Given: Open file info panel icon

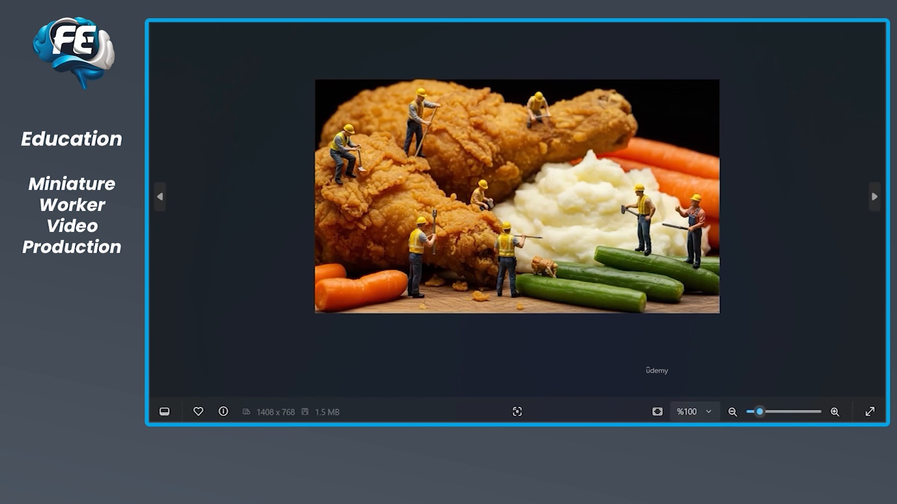Looking at the screenshot, I should click(223, 412).
